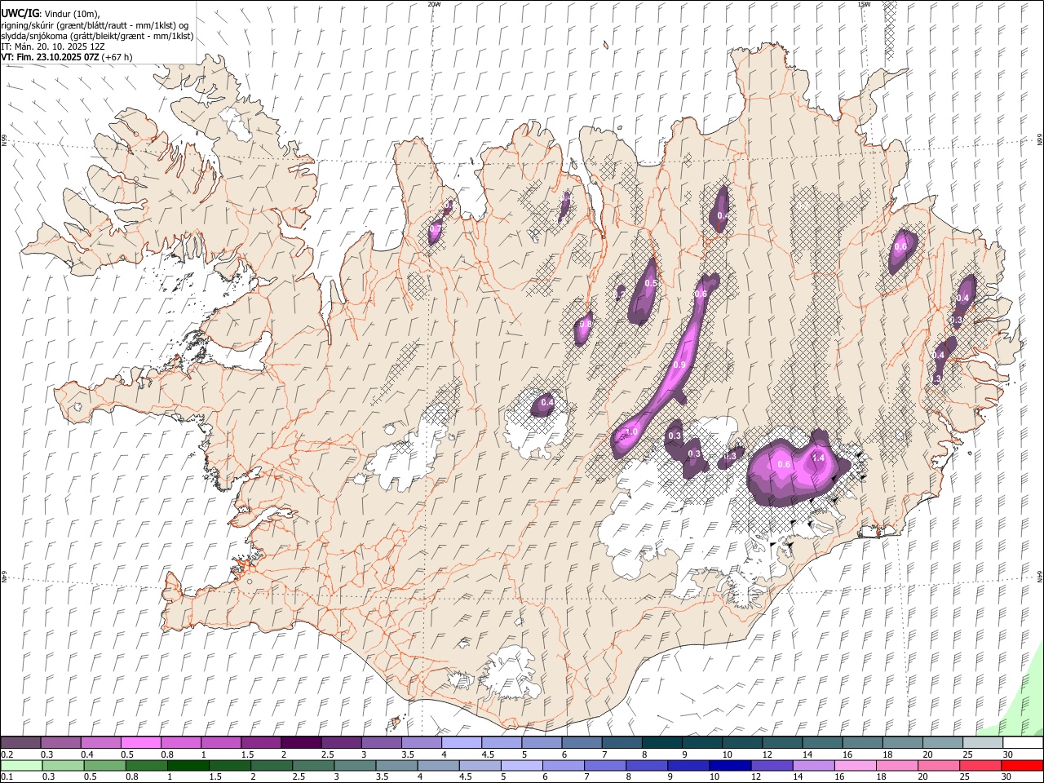The image size is (1044, 783).
Task: Pick the darkest purple 2 swatch in the snow legend
Action: click(301, 743)
